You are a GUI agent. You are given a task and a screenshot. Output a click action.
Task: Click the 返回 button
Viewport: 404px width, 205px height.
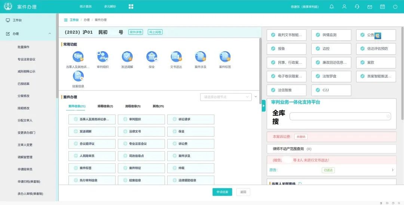(243, 192)
